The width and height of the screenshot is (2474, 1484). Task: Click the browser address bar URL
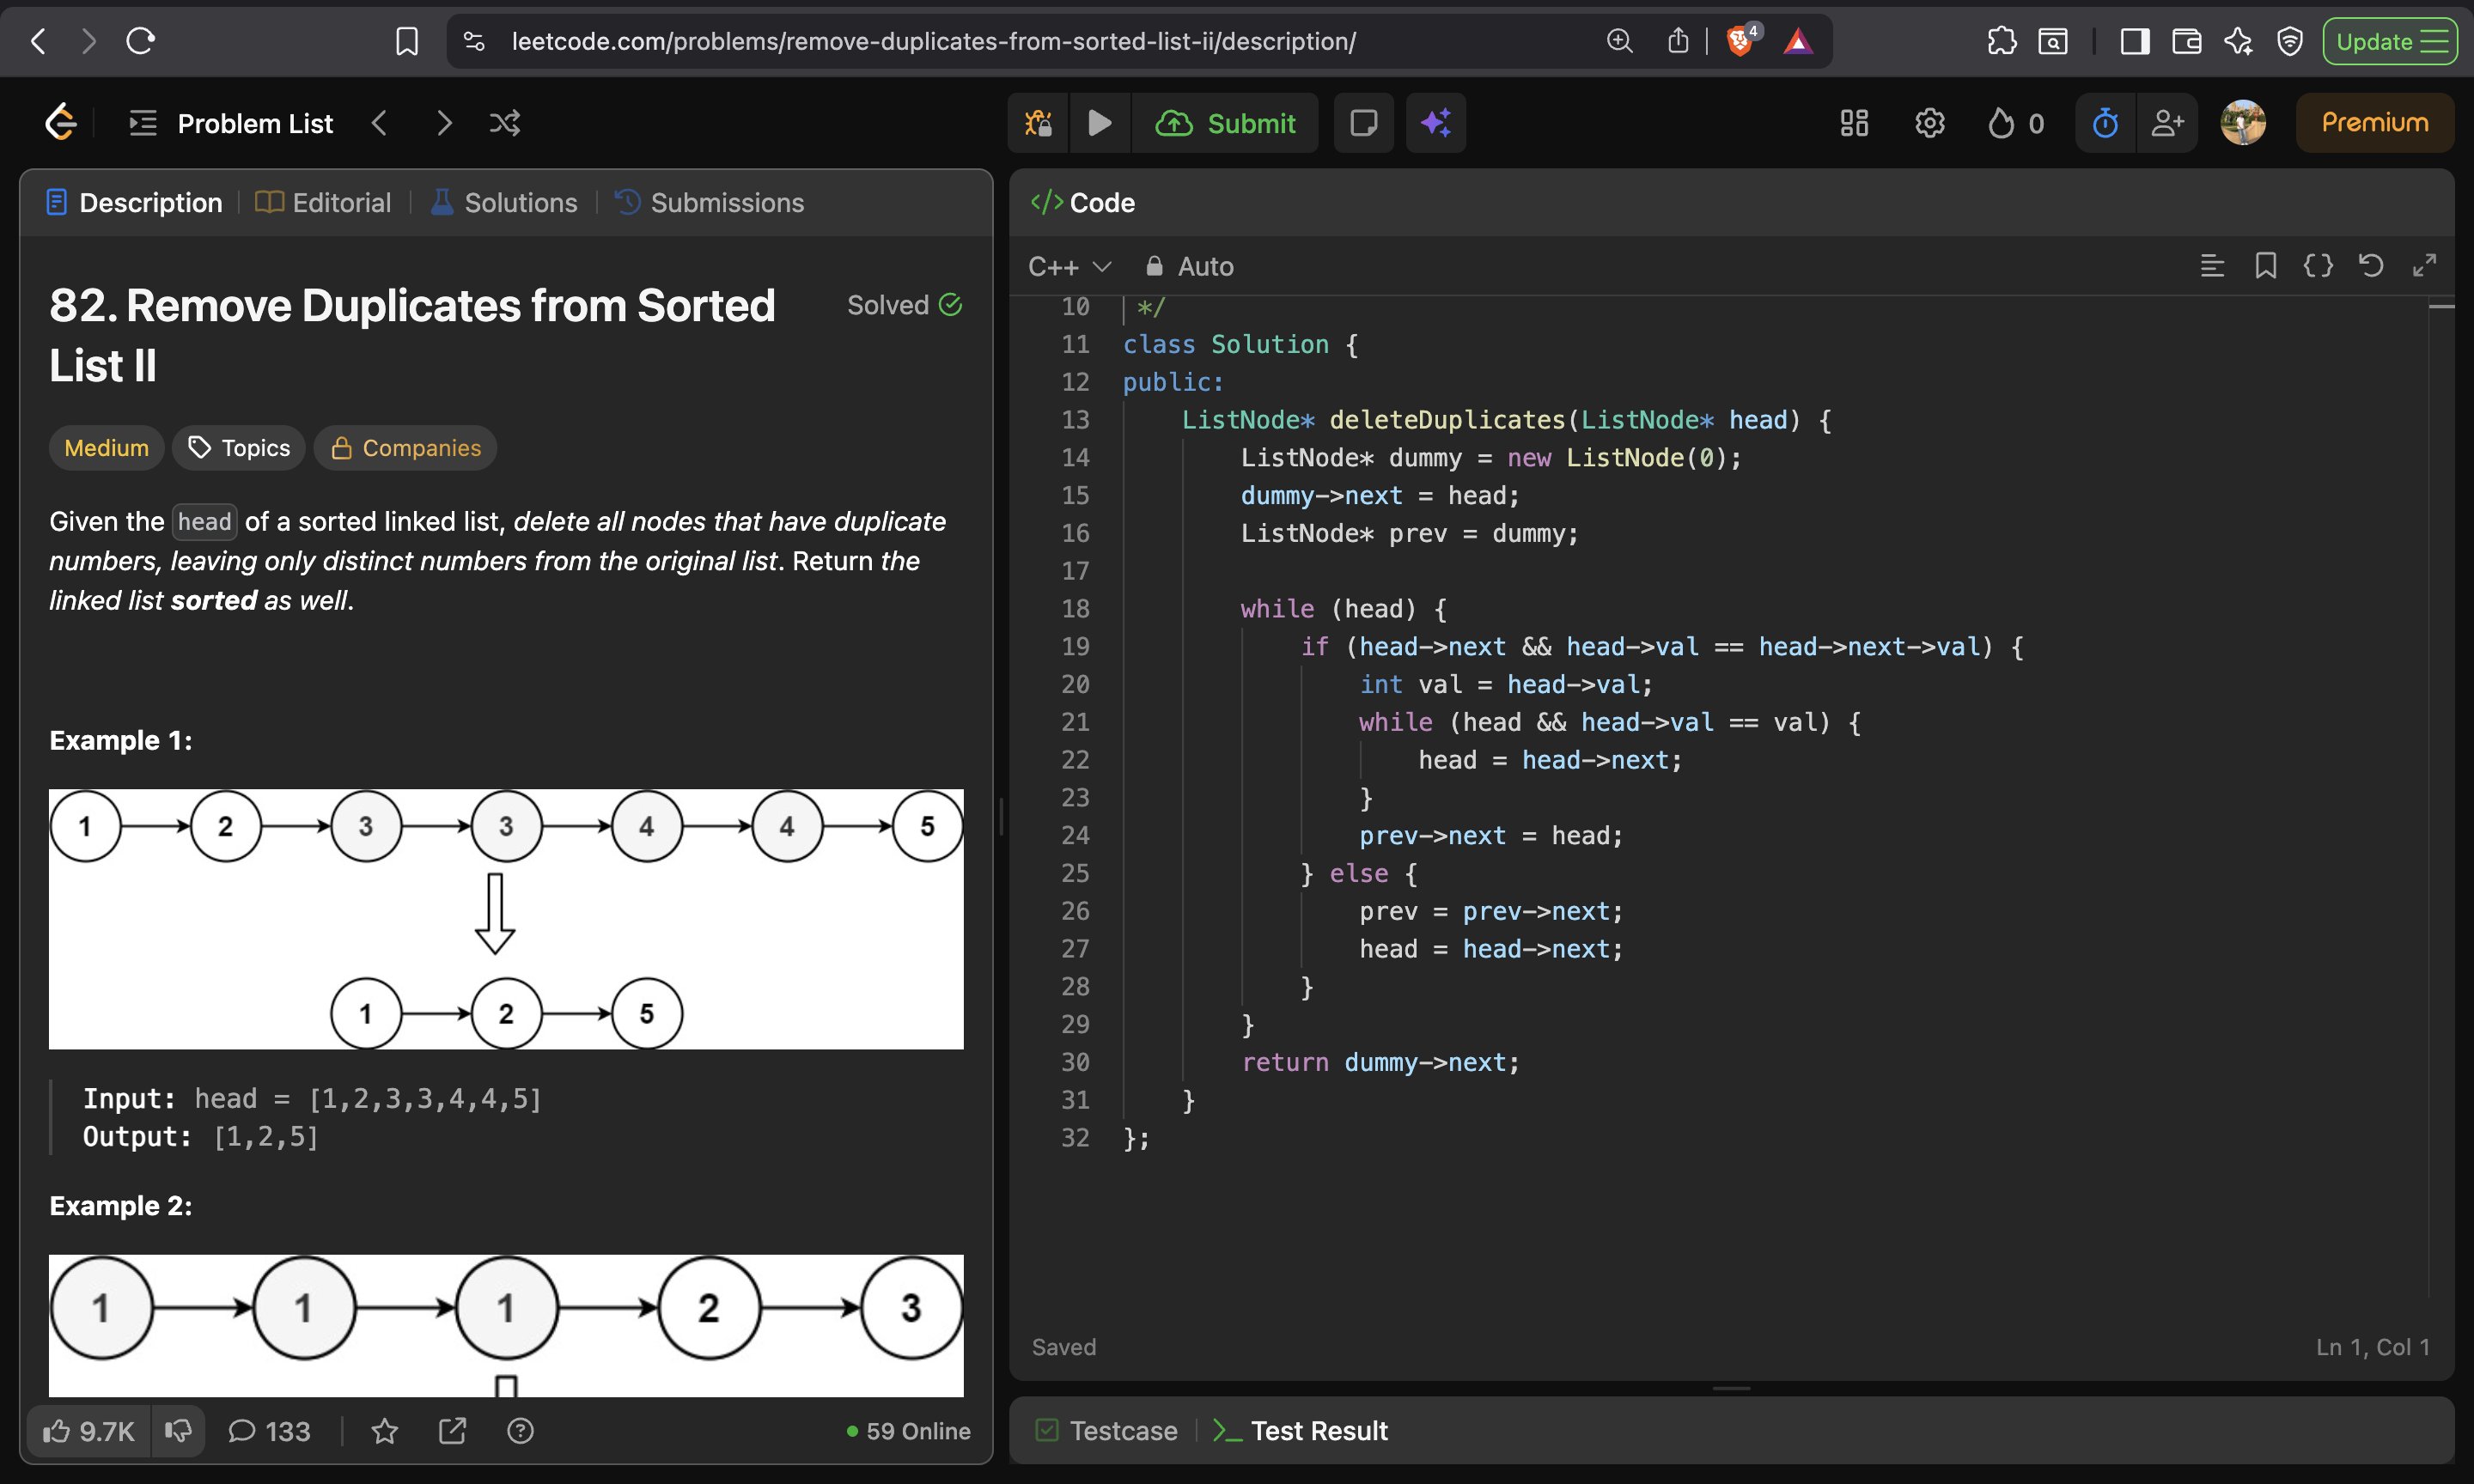[932, 41]
